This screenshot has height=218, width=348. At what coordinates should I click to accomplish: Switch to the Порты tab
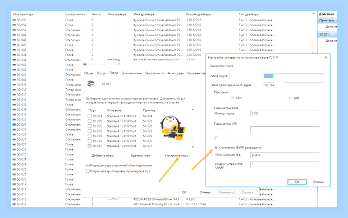pyautogui.click(x=113, y=73)
